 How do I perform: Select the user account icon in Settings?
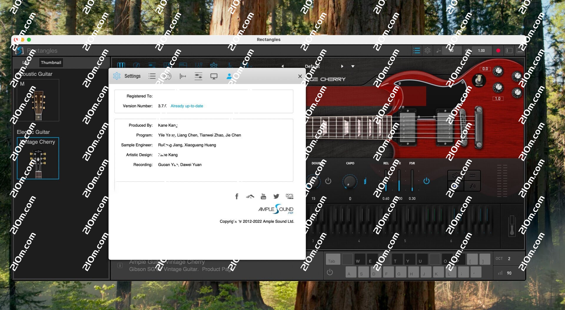pos(229,76)
